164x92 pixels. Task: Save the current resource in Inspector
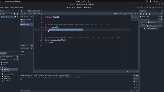[147, 14]
